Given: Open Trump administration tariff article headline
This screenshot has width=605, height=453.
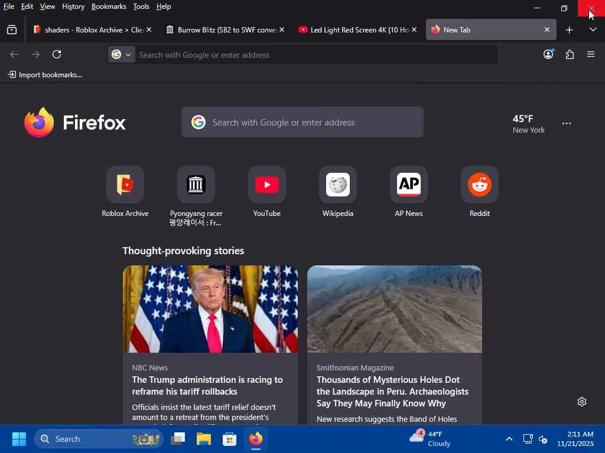Looking at the screenshot, I should pos(207,386).
